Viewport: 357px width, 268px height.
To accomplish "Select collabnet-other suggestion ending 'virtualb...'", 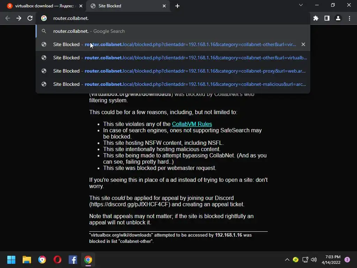I will click(x=173, y=58).
